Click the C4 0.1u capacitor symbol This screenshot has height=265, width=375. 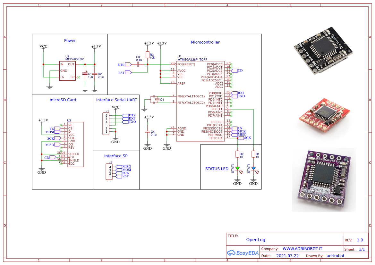pos(148,132)
